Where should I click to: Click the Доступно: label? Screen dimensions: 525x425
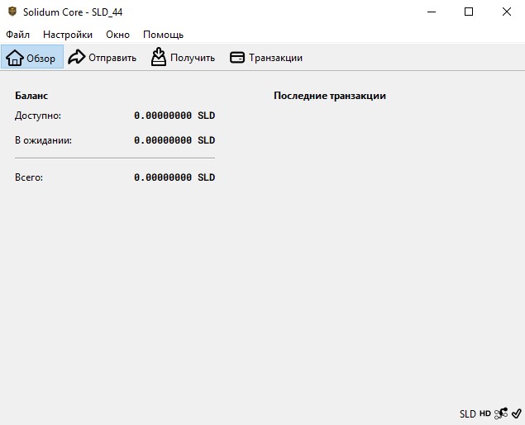click(38, 116)
